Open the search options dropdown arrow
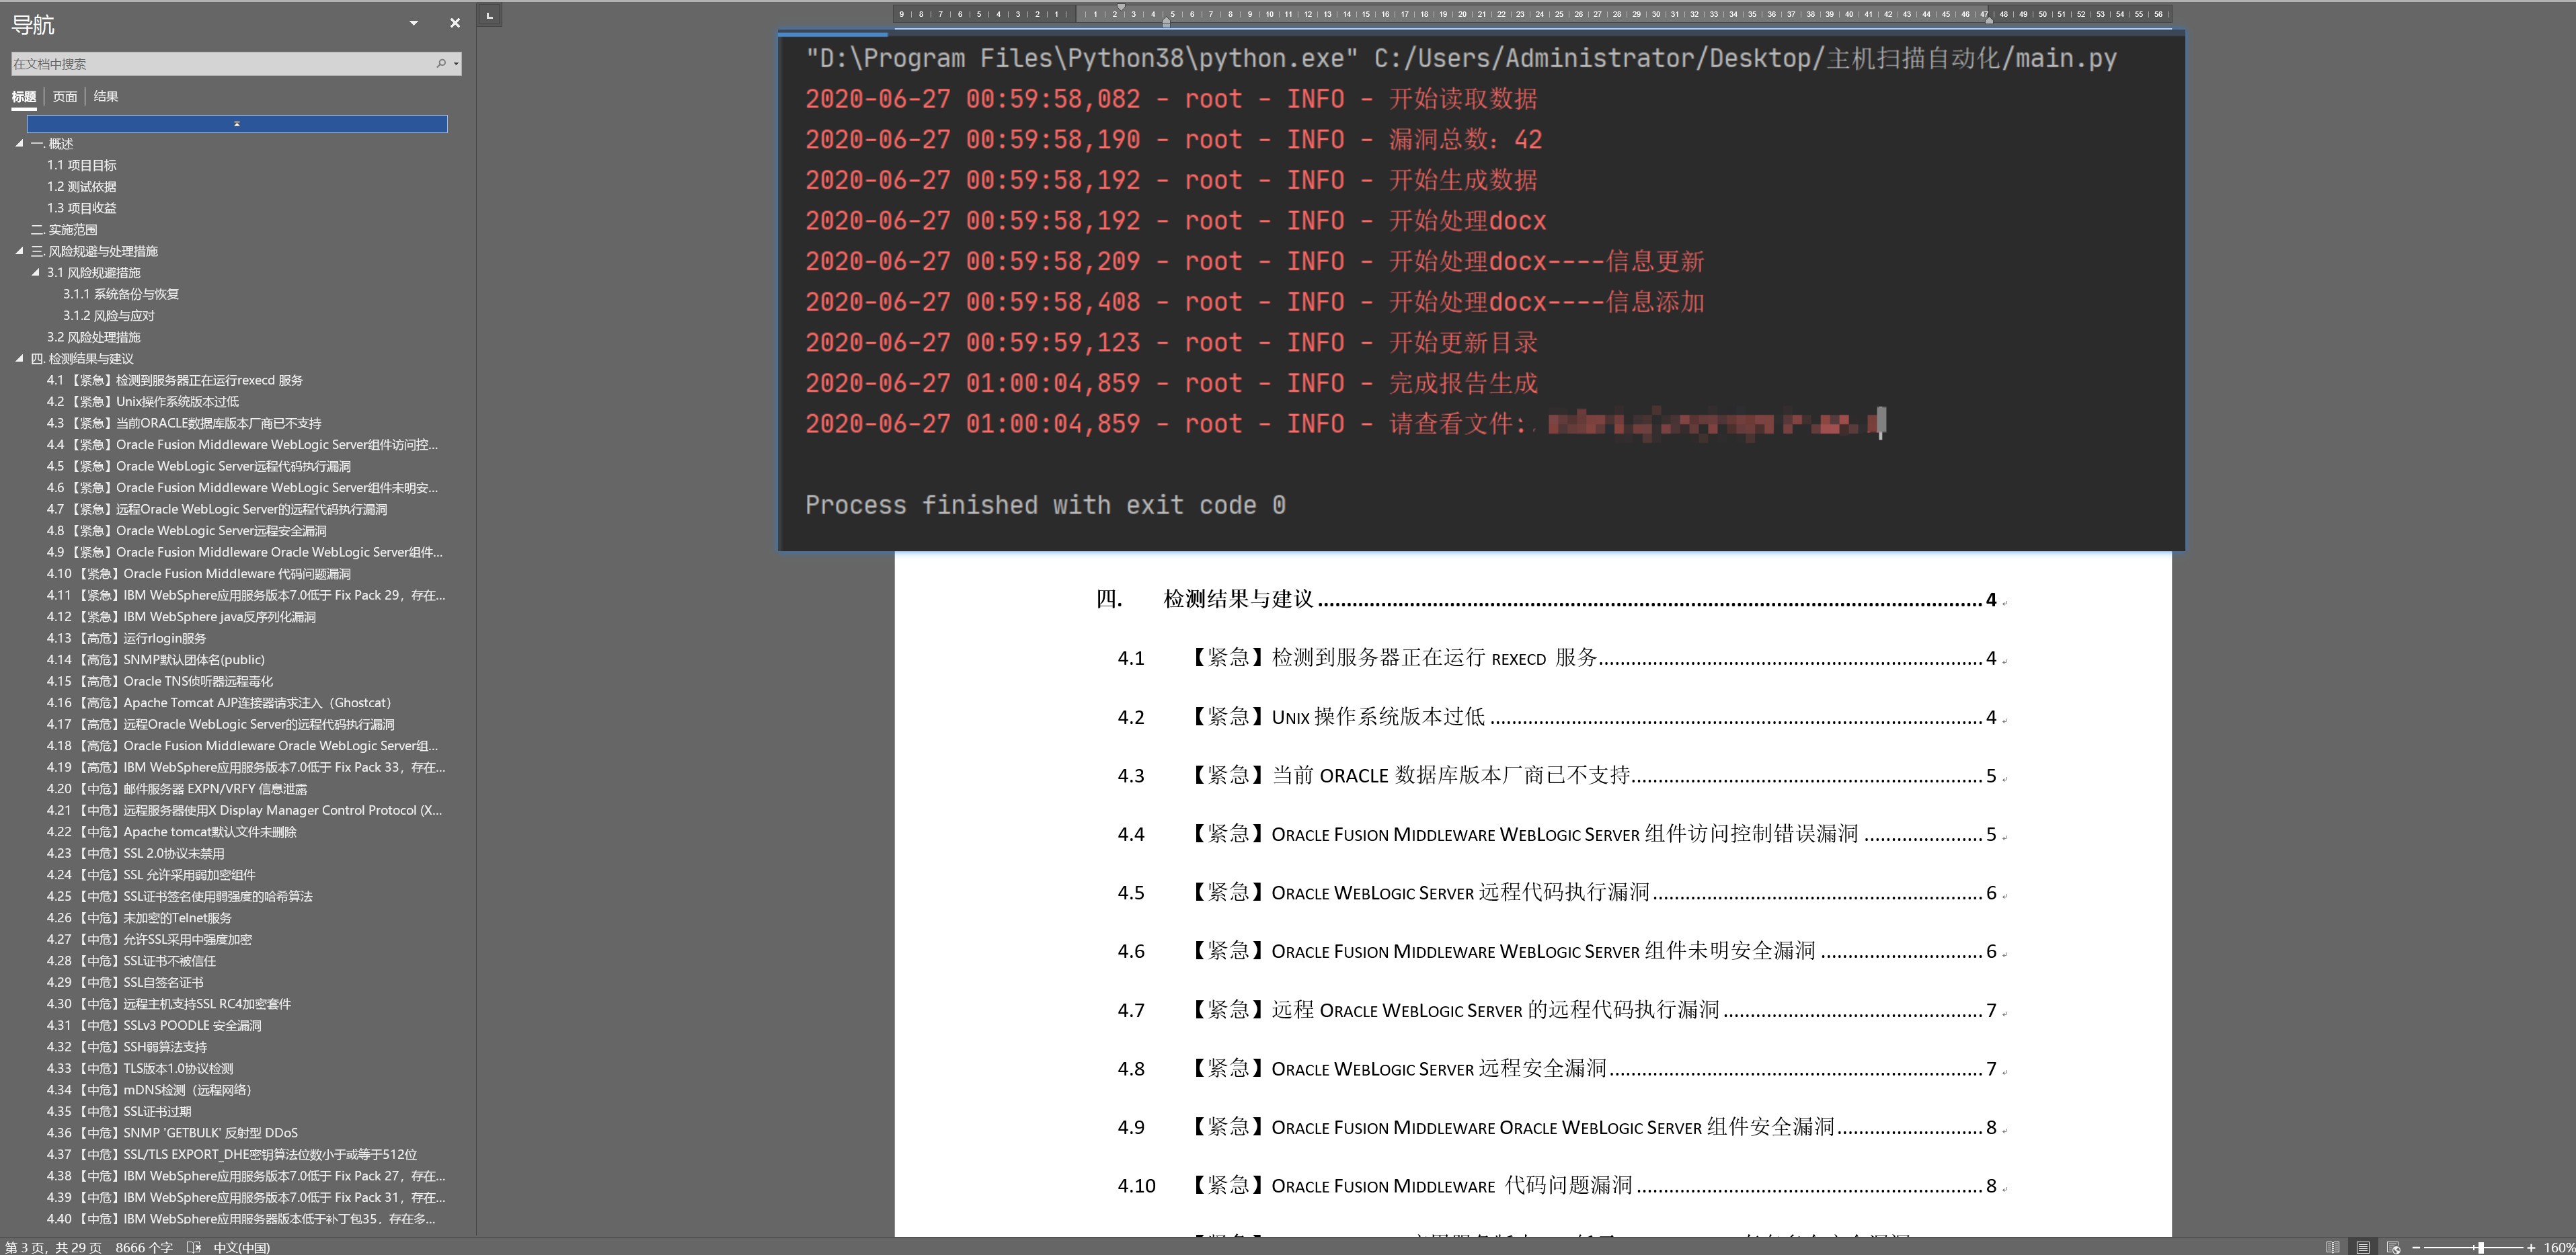This screenshot has height=1255, width=2576. coord(456,64)
